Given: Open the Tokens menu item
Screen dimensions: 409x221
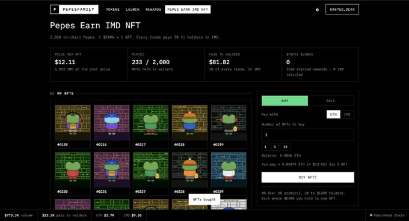Looking at the screenshot, I should (x=112, y=10).
